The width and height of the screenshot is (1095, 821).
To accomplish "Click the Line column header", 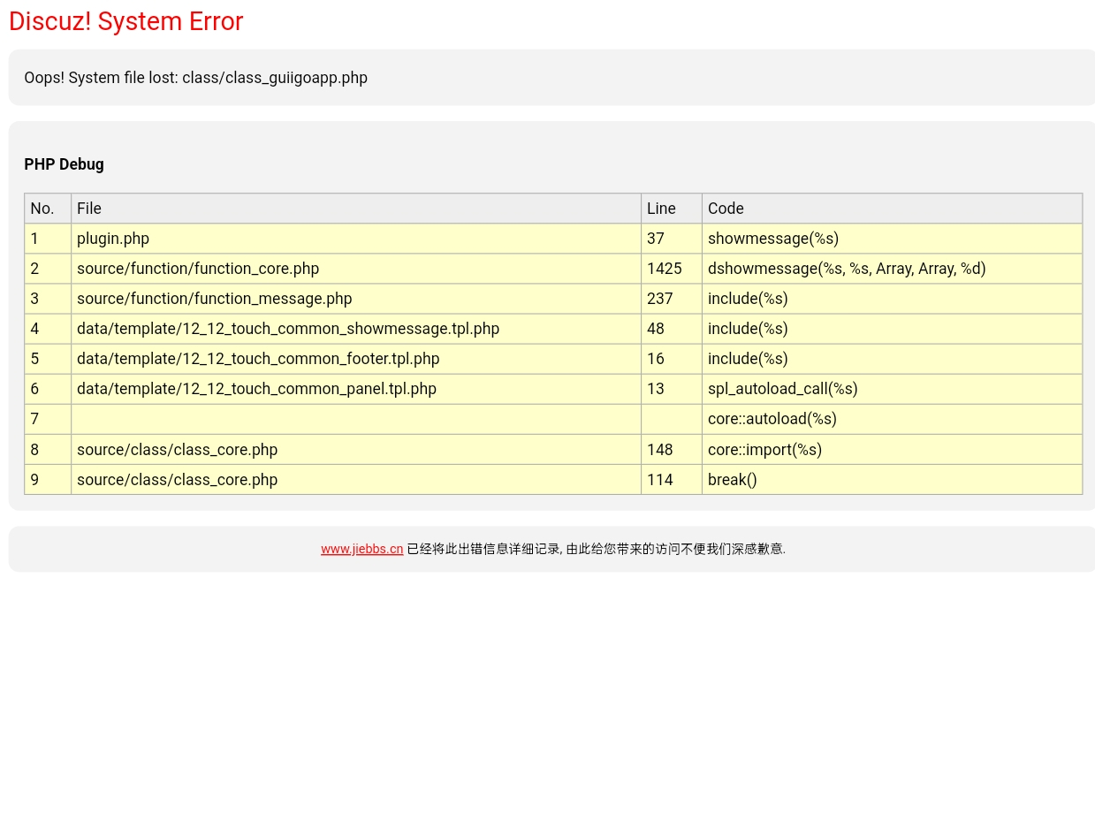I will click(x=661, y=209).
